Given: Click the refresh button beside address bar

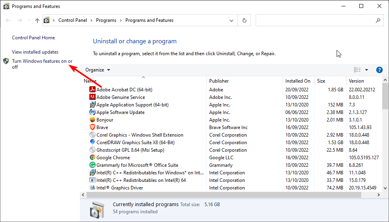Looking at the screenshot, I should coord(244,20).
